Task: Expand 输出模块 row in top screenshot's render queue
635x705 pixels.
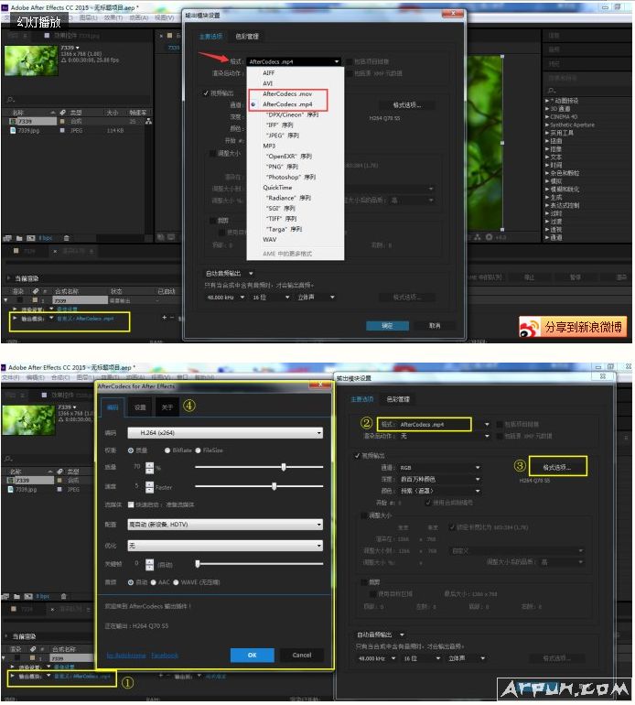Action: point(15,318)
